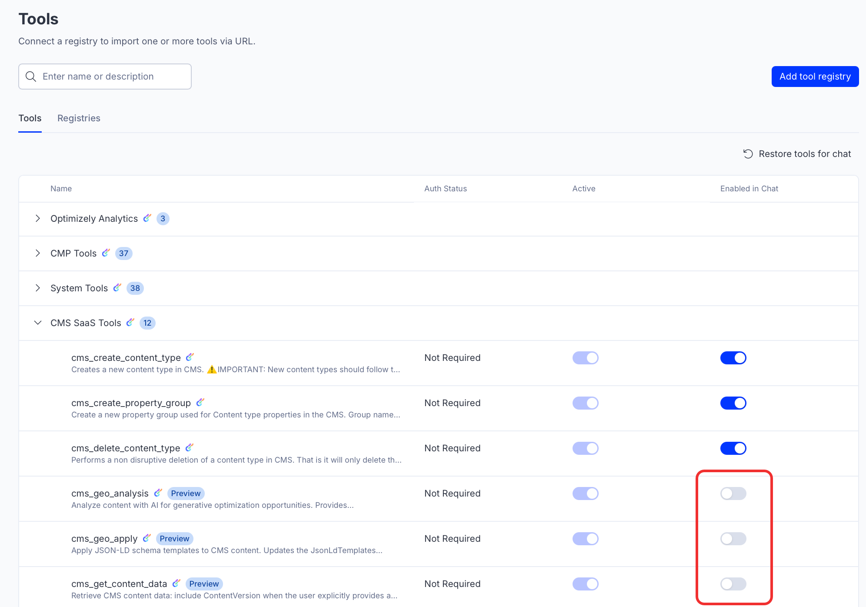Disable cms_create_content_type in chat
The width and height of the screenshot is (866, 607).
(x=733, y=358)
